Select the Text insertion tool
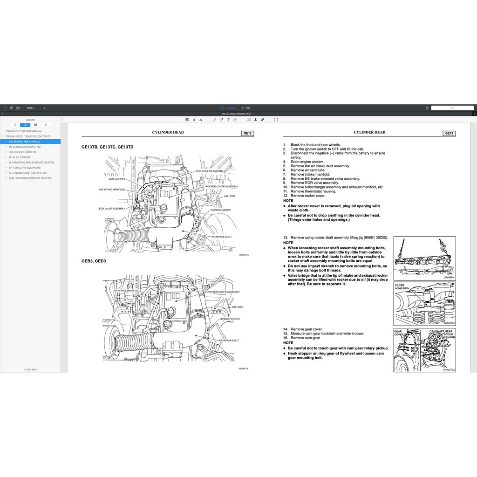This screenshot has height=477, width=477. [x=228, y=120]
